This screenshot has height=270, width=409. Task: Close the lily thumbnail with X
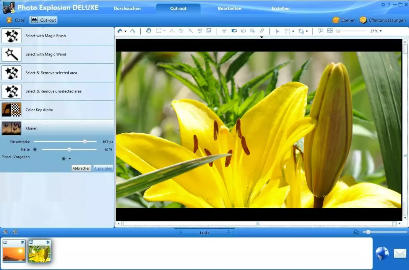point(48,243)
